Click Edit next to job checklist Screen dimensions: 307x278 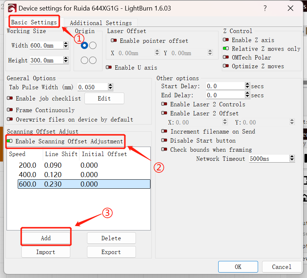click(104, 98)
